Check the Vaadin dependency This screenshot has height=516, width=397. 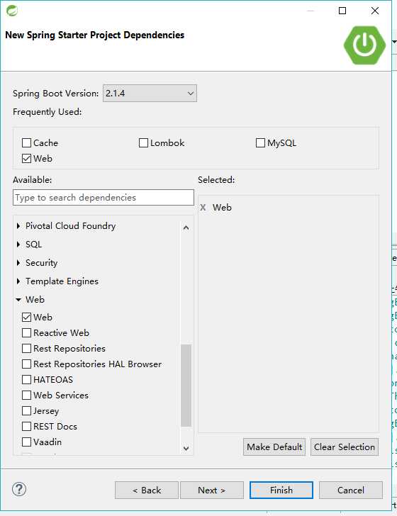(26, 442)
